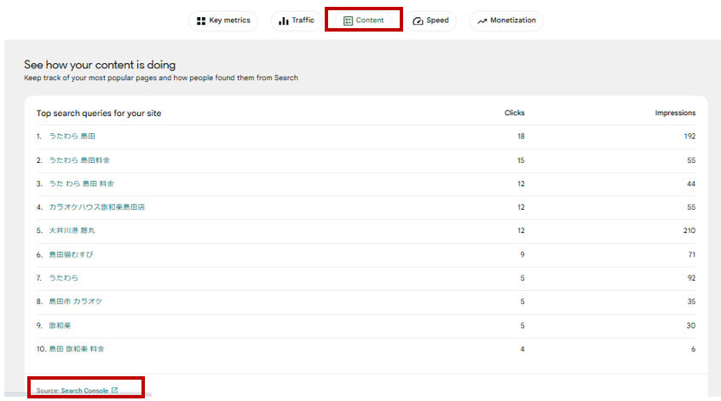Select the second query うたわら 島田料金
The width and height of the screenshot is (721, 401).
pos(79,160)
